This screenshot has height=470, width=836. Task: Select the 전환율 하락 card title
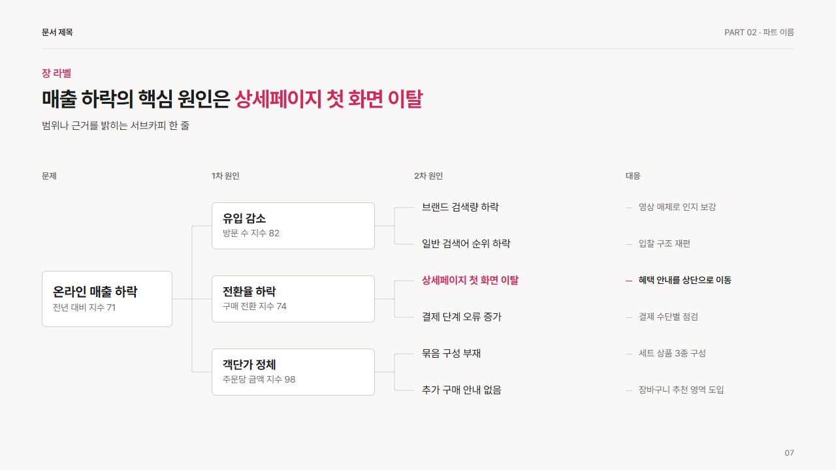pos(249,292)
